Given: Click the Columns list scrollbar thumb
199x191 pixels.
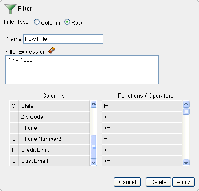Looking at the screenshot, I should point(94,147).
